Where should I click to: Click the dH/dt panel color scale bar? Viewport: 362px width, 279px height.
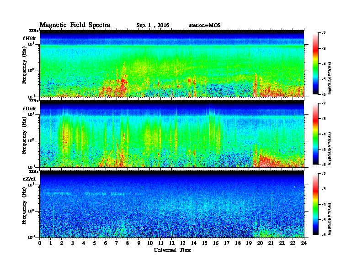[x=315, y=64]
